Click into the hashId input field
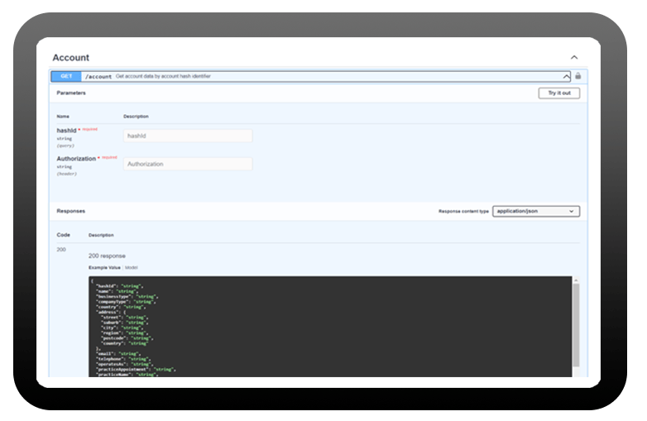The height and width of the screenshot is (421, 647). (188, 136)
